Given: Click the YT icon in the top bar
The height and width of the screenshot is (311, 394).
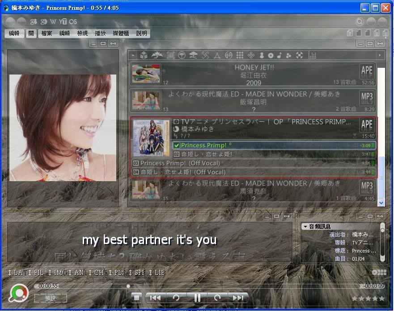Looking at the screenshot, I should 63,21.
